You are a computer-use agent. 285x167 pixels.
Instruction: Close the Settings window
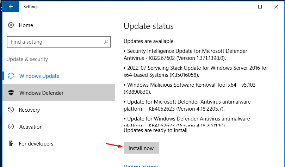click(276, 6)
